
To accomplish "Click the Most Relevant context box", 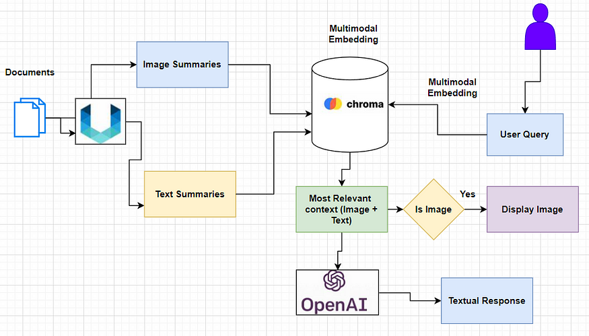I will [341, 209].
